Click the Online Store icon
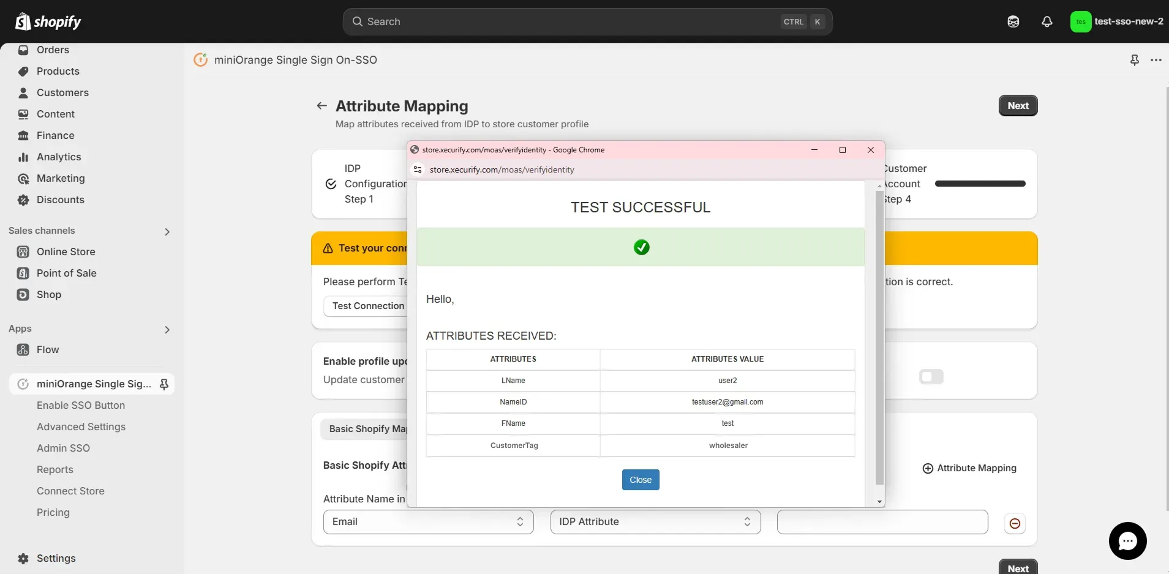Image resolution: width=1169 pixels, height=574 pixels. [23, 252]
